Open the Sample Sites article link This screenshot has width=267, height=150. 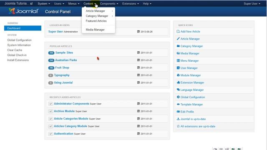pos(64,52)
